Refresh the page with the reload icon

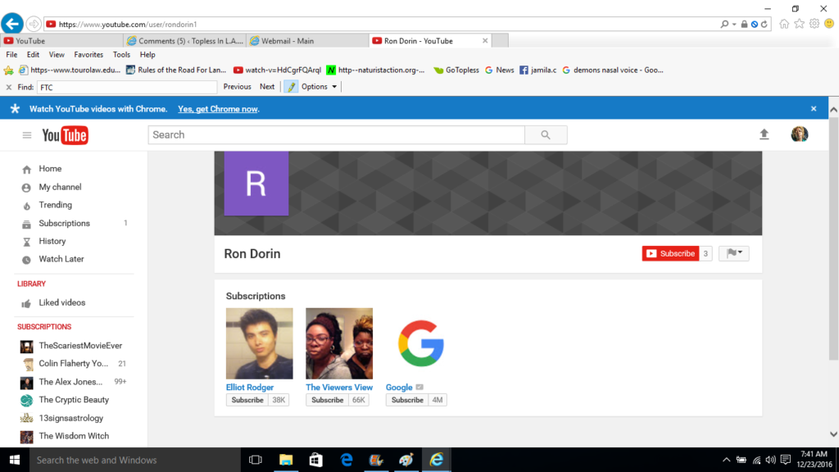pos(764,24)
